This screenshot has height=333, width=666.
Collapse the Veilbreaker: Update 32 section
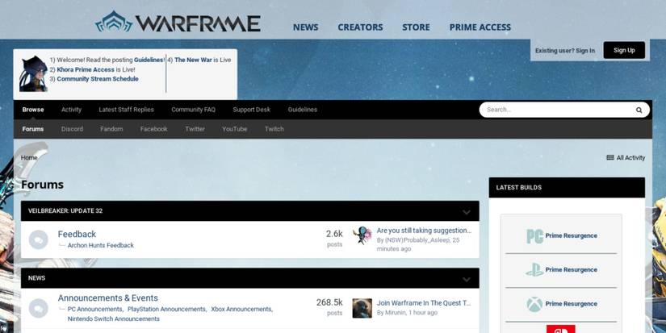pyautogui.click(x=467, y=212)
